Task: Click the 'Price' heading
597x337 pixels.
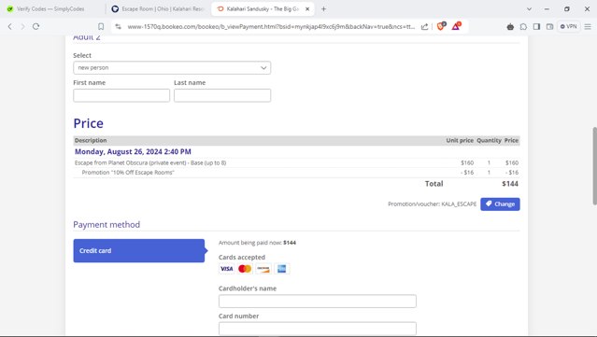Action: pyautogui.click(x=89, y=123)
